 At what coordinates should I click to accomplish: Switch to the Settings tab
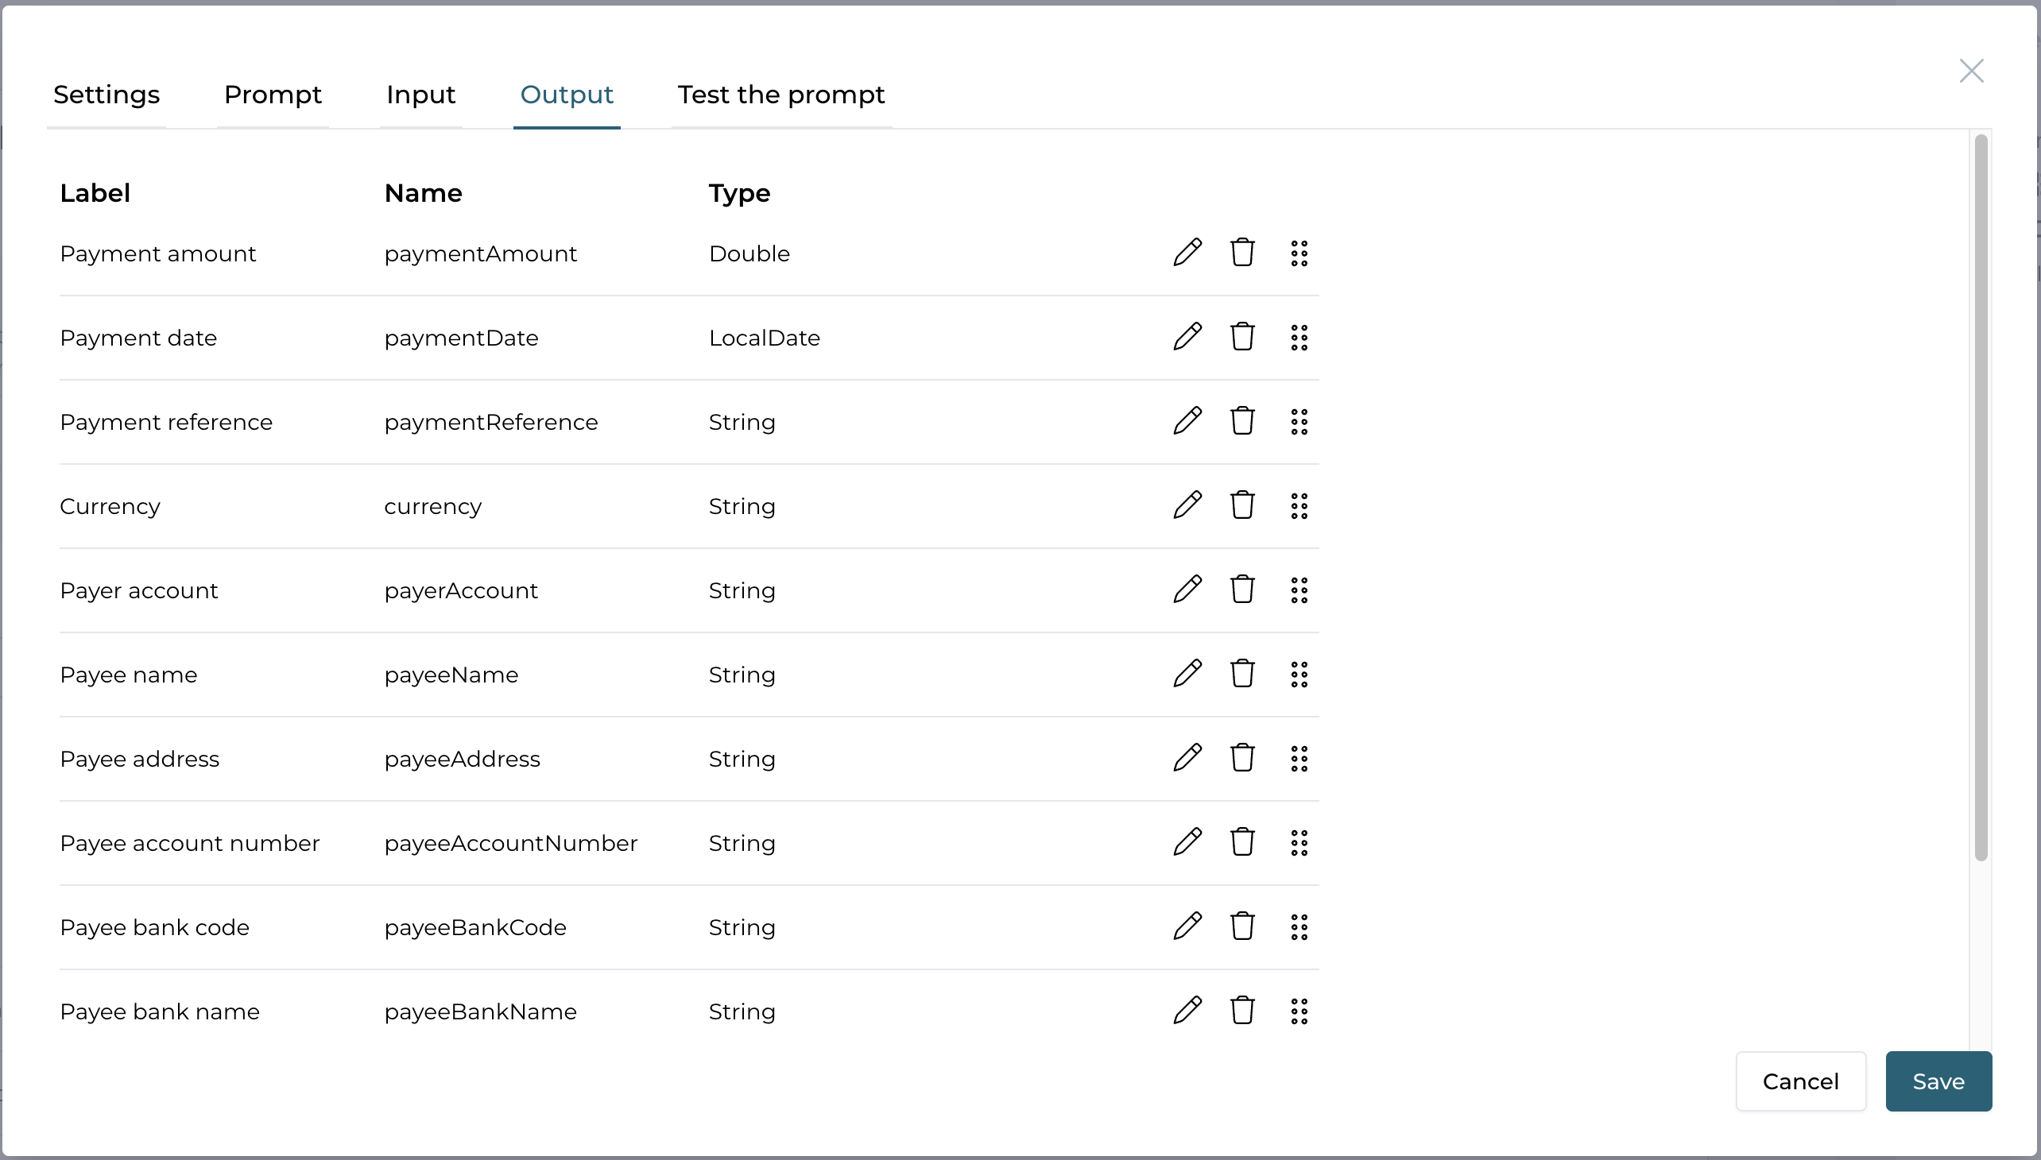tap(107, 95)
